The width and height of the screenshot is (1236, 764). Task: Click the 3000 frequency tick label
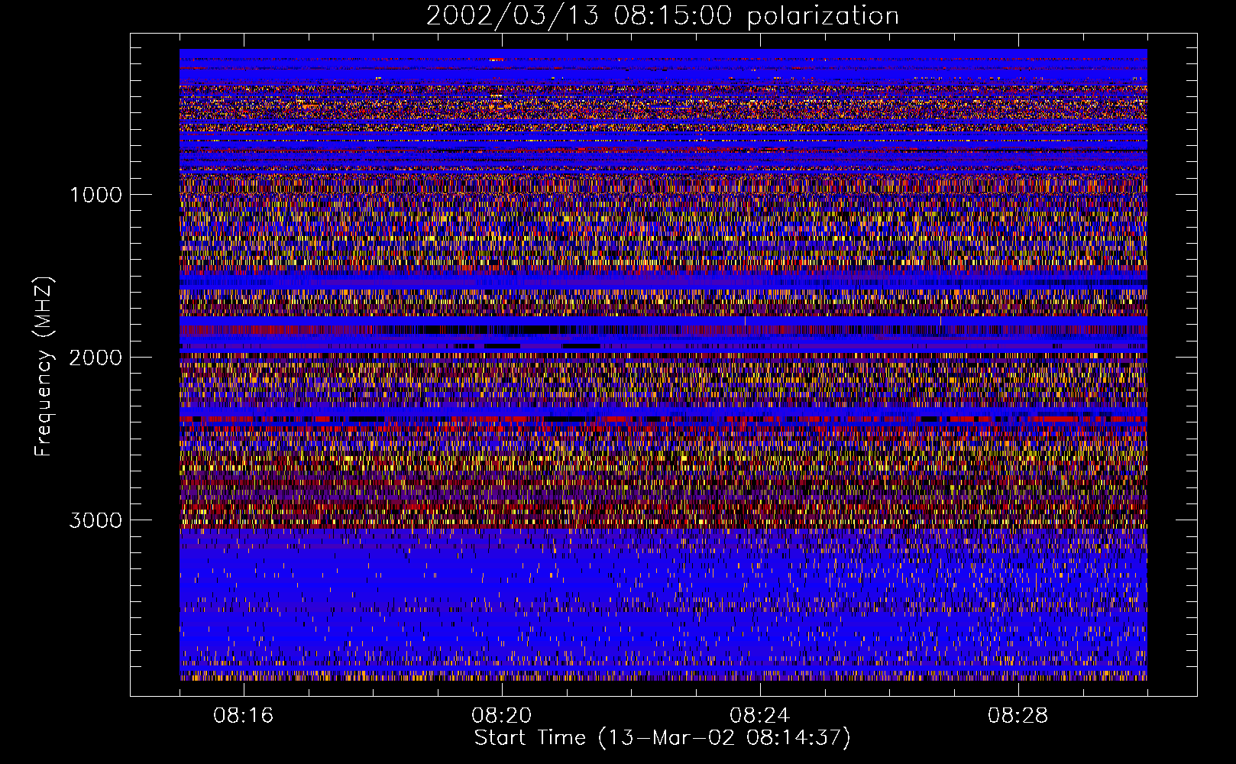(x=95, y=520)
